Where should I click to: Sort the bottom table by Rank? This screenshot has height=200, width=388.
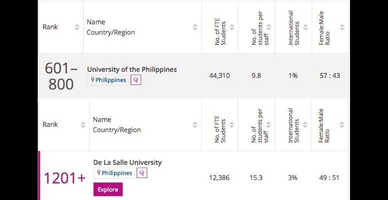tap(83, 124)
